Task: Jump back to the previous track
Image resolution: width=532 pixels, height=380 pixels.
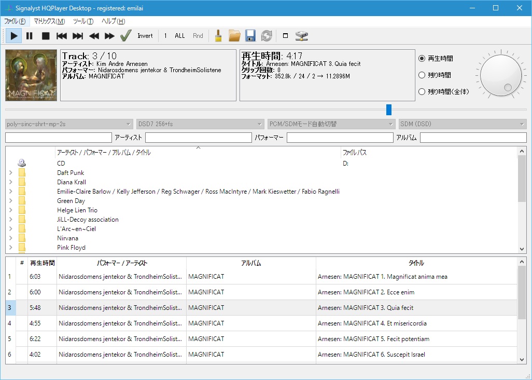Action: pos(61,35)
